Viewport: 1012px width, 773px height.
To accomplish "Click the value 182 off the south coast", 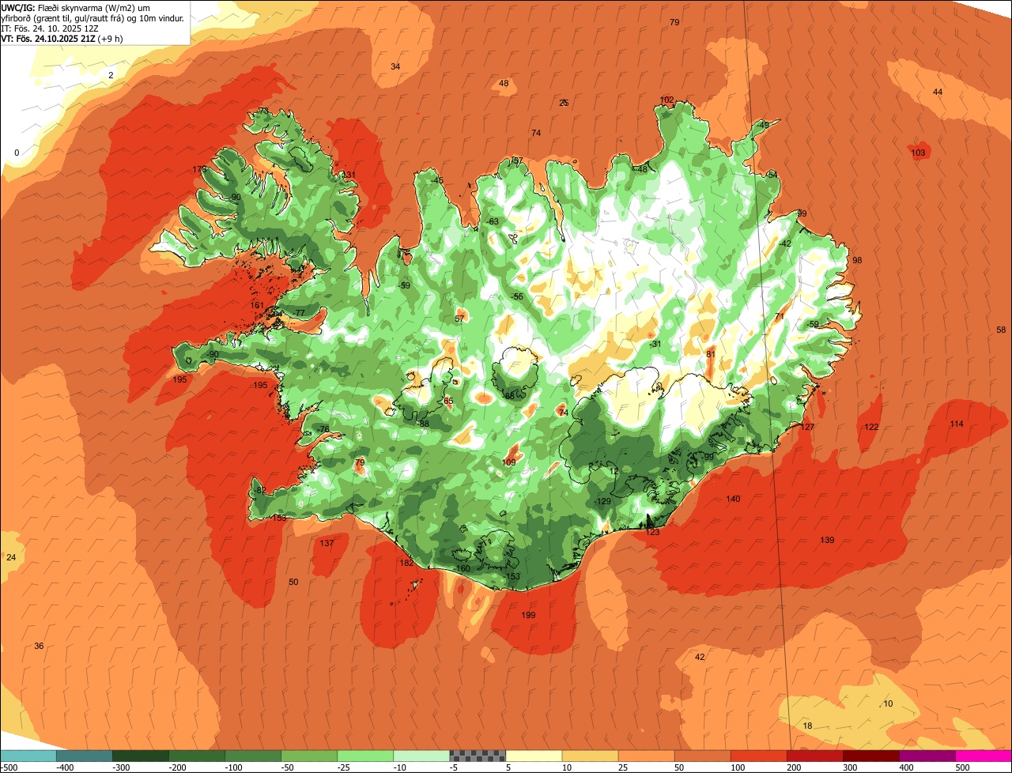I will point(406,563).
